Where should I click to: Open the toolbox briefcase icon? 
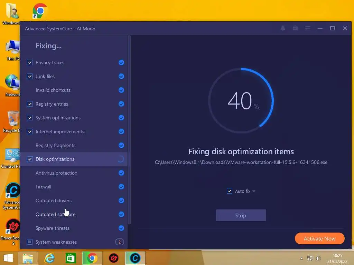(x=295, y=28)
